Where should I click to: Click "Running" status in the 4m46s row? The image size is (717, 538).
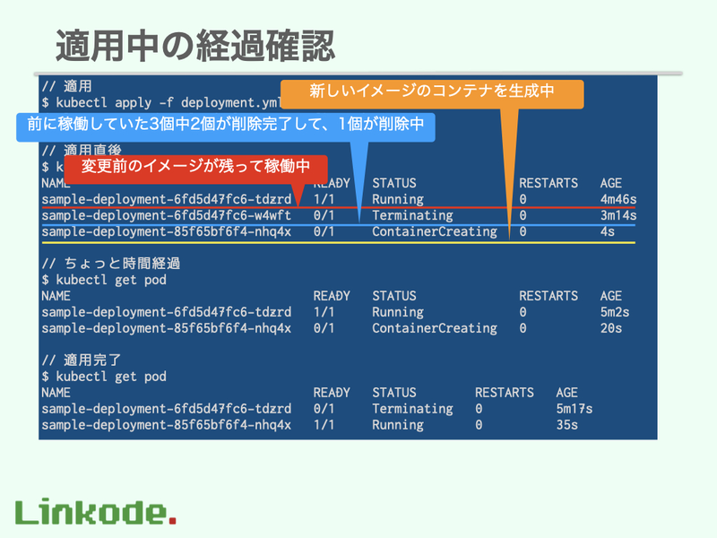tap(398, 199)
